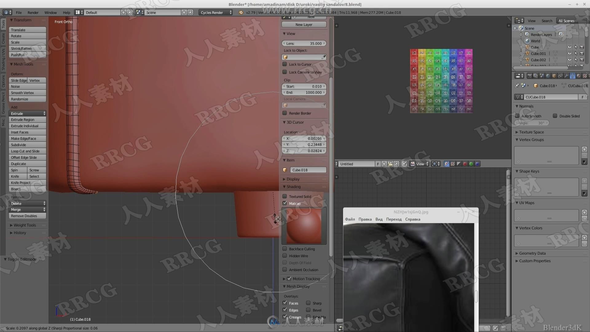Click the Loop Cut and Slide button
The width and height of the screenshot is (590, 332).
coord(27,151)
